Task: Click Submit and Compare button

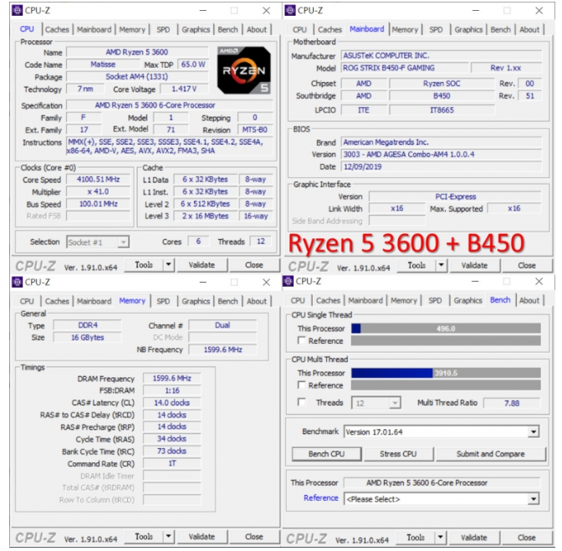Action: [491, 454]
